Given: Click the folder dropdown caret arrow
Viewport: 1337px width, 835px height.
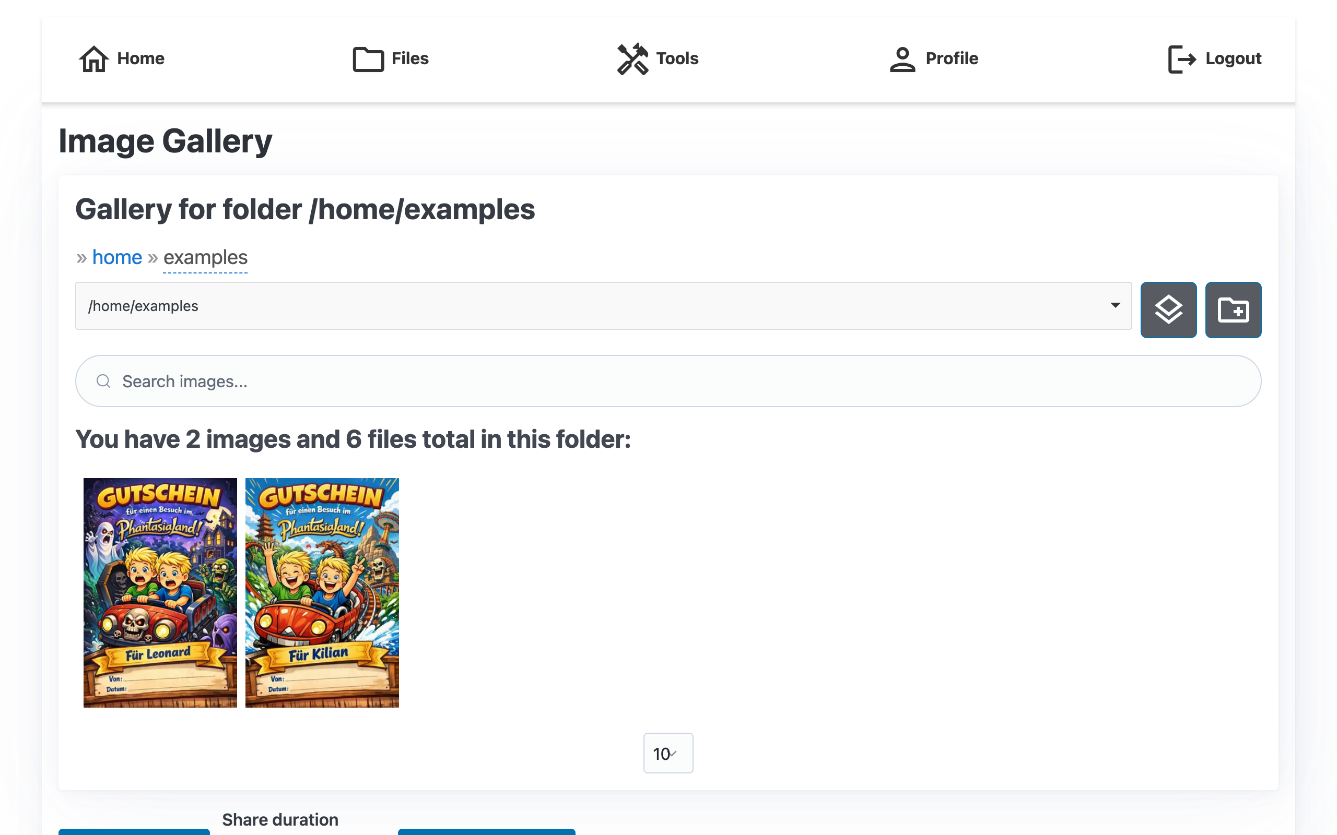Looking at the screenshot, I should pos(1115,305).
